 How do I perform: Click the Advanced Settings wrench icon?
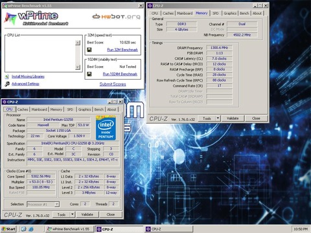click(x=7, y=83)
